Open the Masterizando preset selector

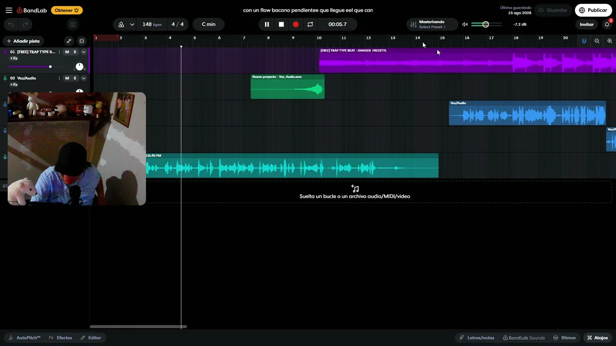click(432, 25)
